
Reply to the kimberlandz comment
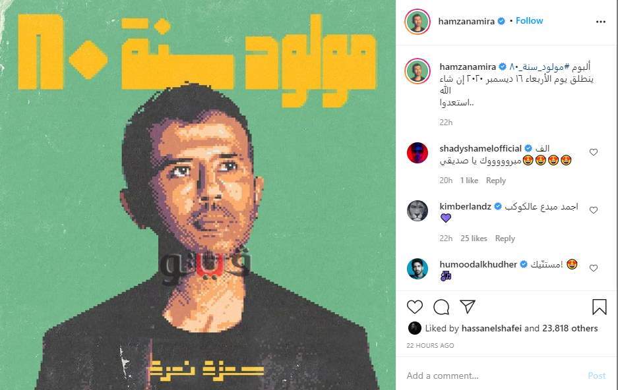point(505,238)
